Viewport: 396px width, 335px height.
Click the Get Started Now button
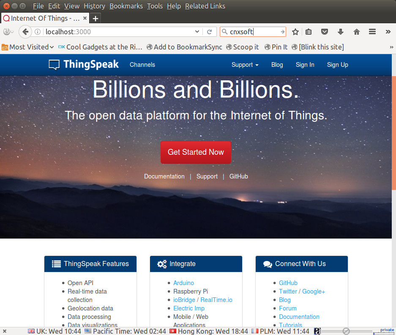click(x=196, y=152)
